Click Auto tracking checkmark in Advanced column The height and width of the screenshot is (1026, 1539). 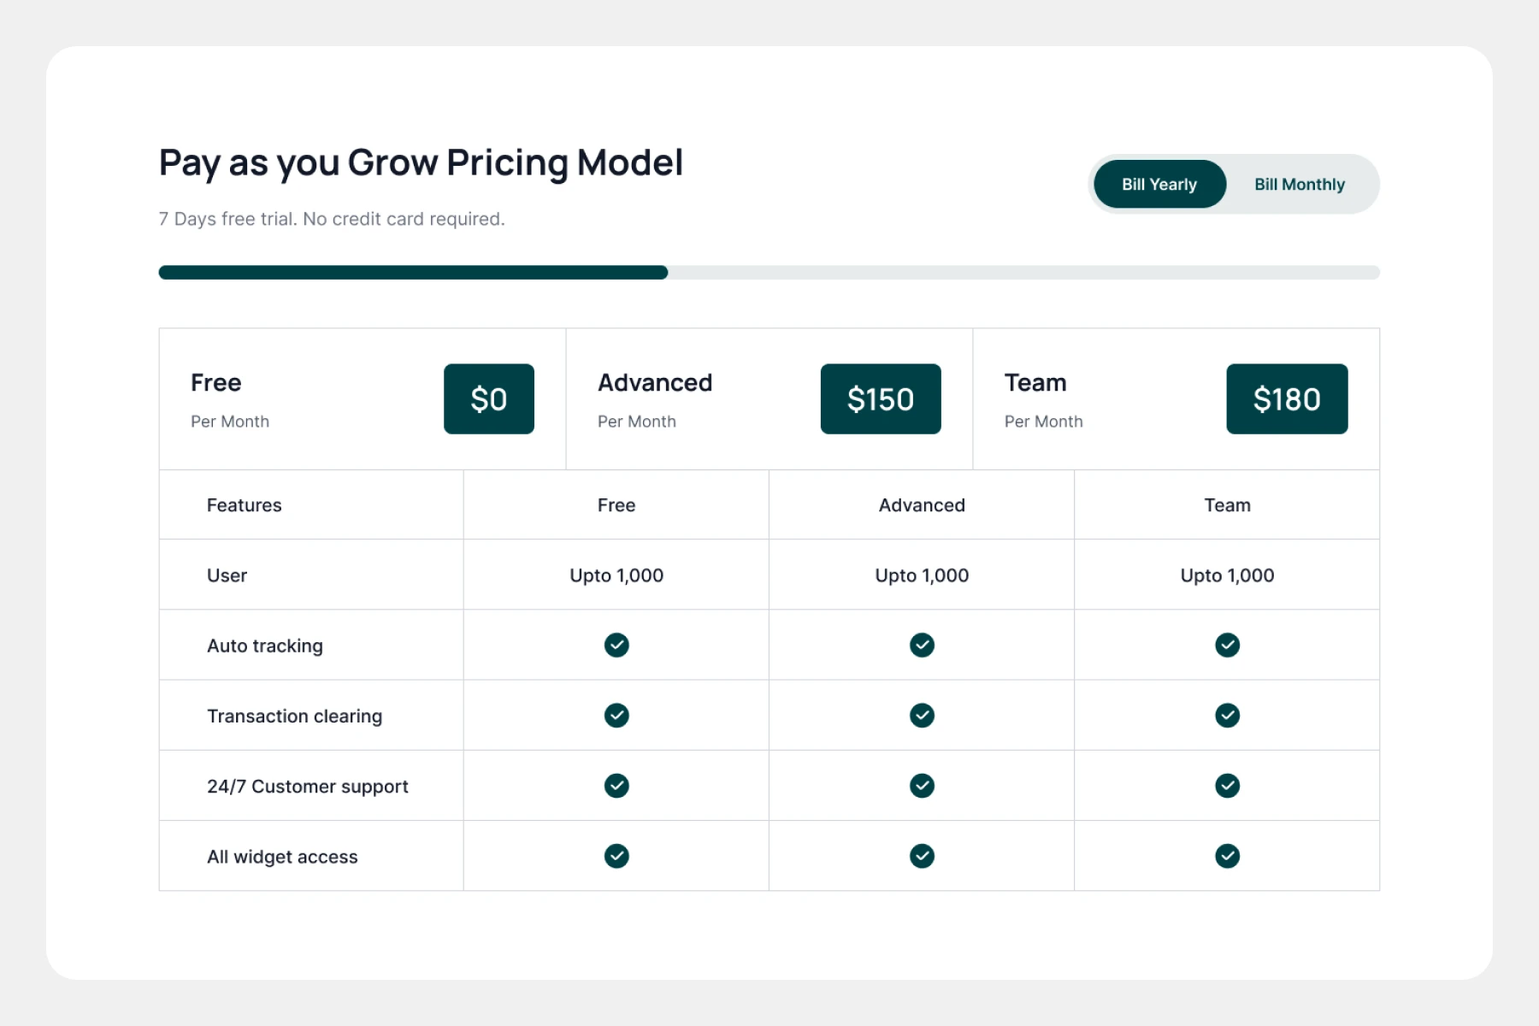coord(922,645)
